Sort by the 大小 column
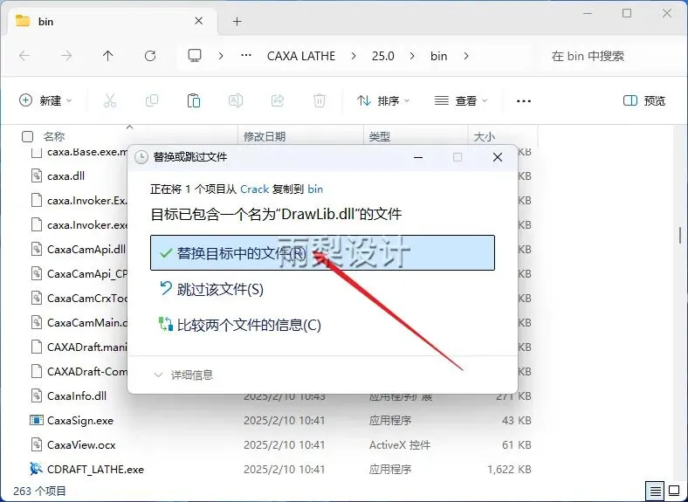 click(485, 137)
